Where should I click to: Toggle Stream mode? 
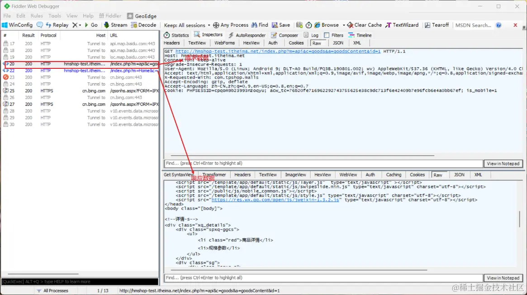click(115, 25)
